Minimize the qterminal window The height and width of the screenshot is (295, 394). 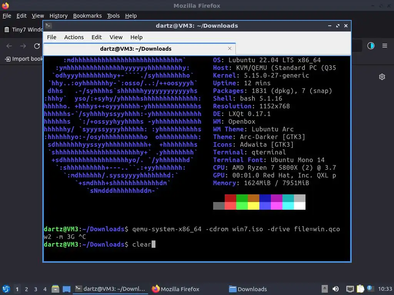coord(329,26)
